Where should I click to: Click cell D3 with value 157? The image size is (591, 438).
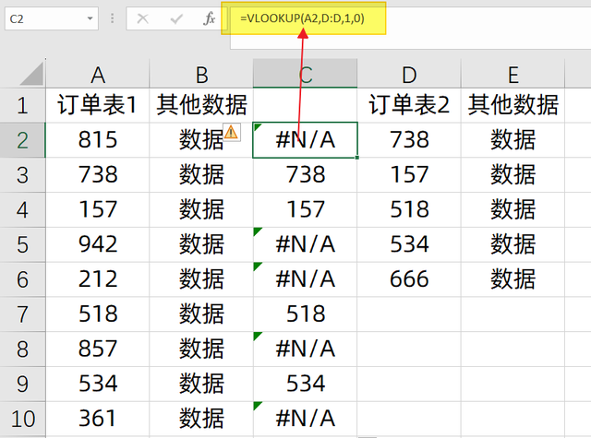409,174
